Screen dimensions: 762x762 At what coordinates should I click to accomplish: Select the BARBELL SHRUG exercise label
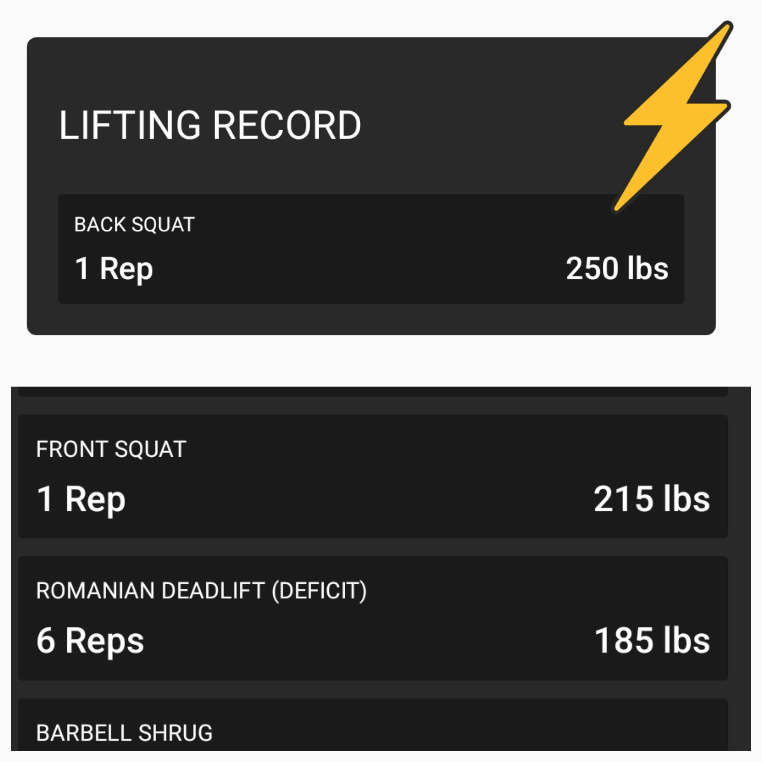click(124, 733)
